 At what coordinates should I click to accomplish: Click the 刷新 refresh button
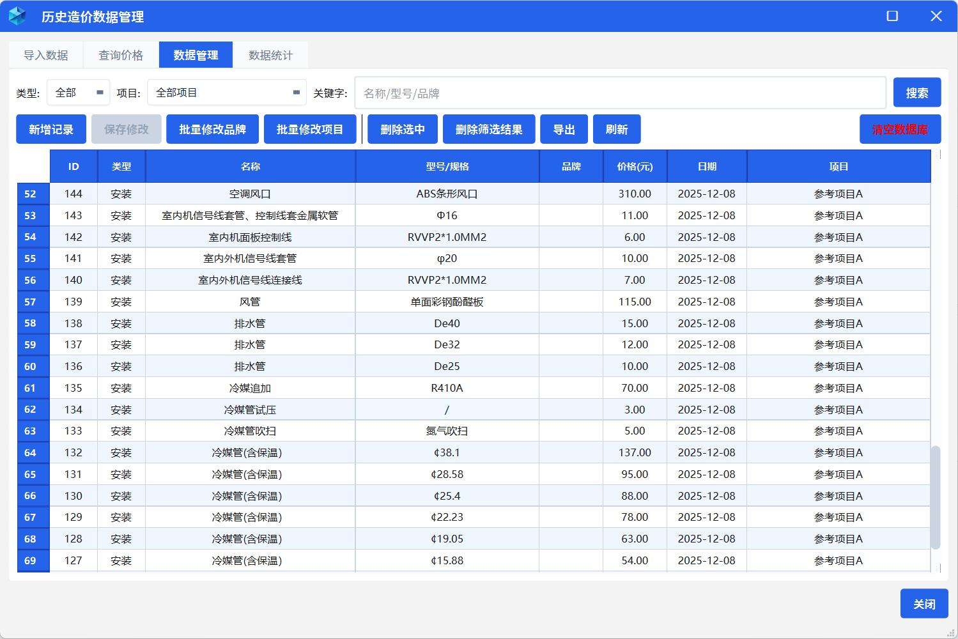[x=616, y=128]
